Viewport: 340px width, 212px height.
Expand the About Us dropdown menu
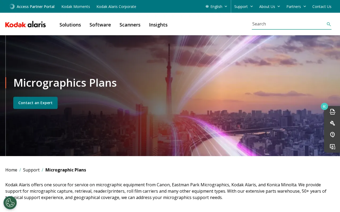tap(270, 7)
